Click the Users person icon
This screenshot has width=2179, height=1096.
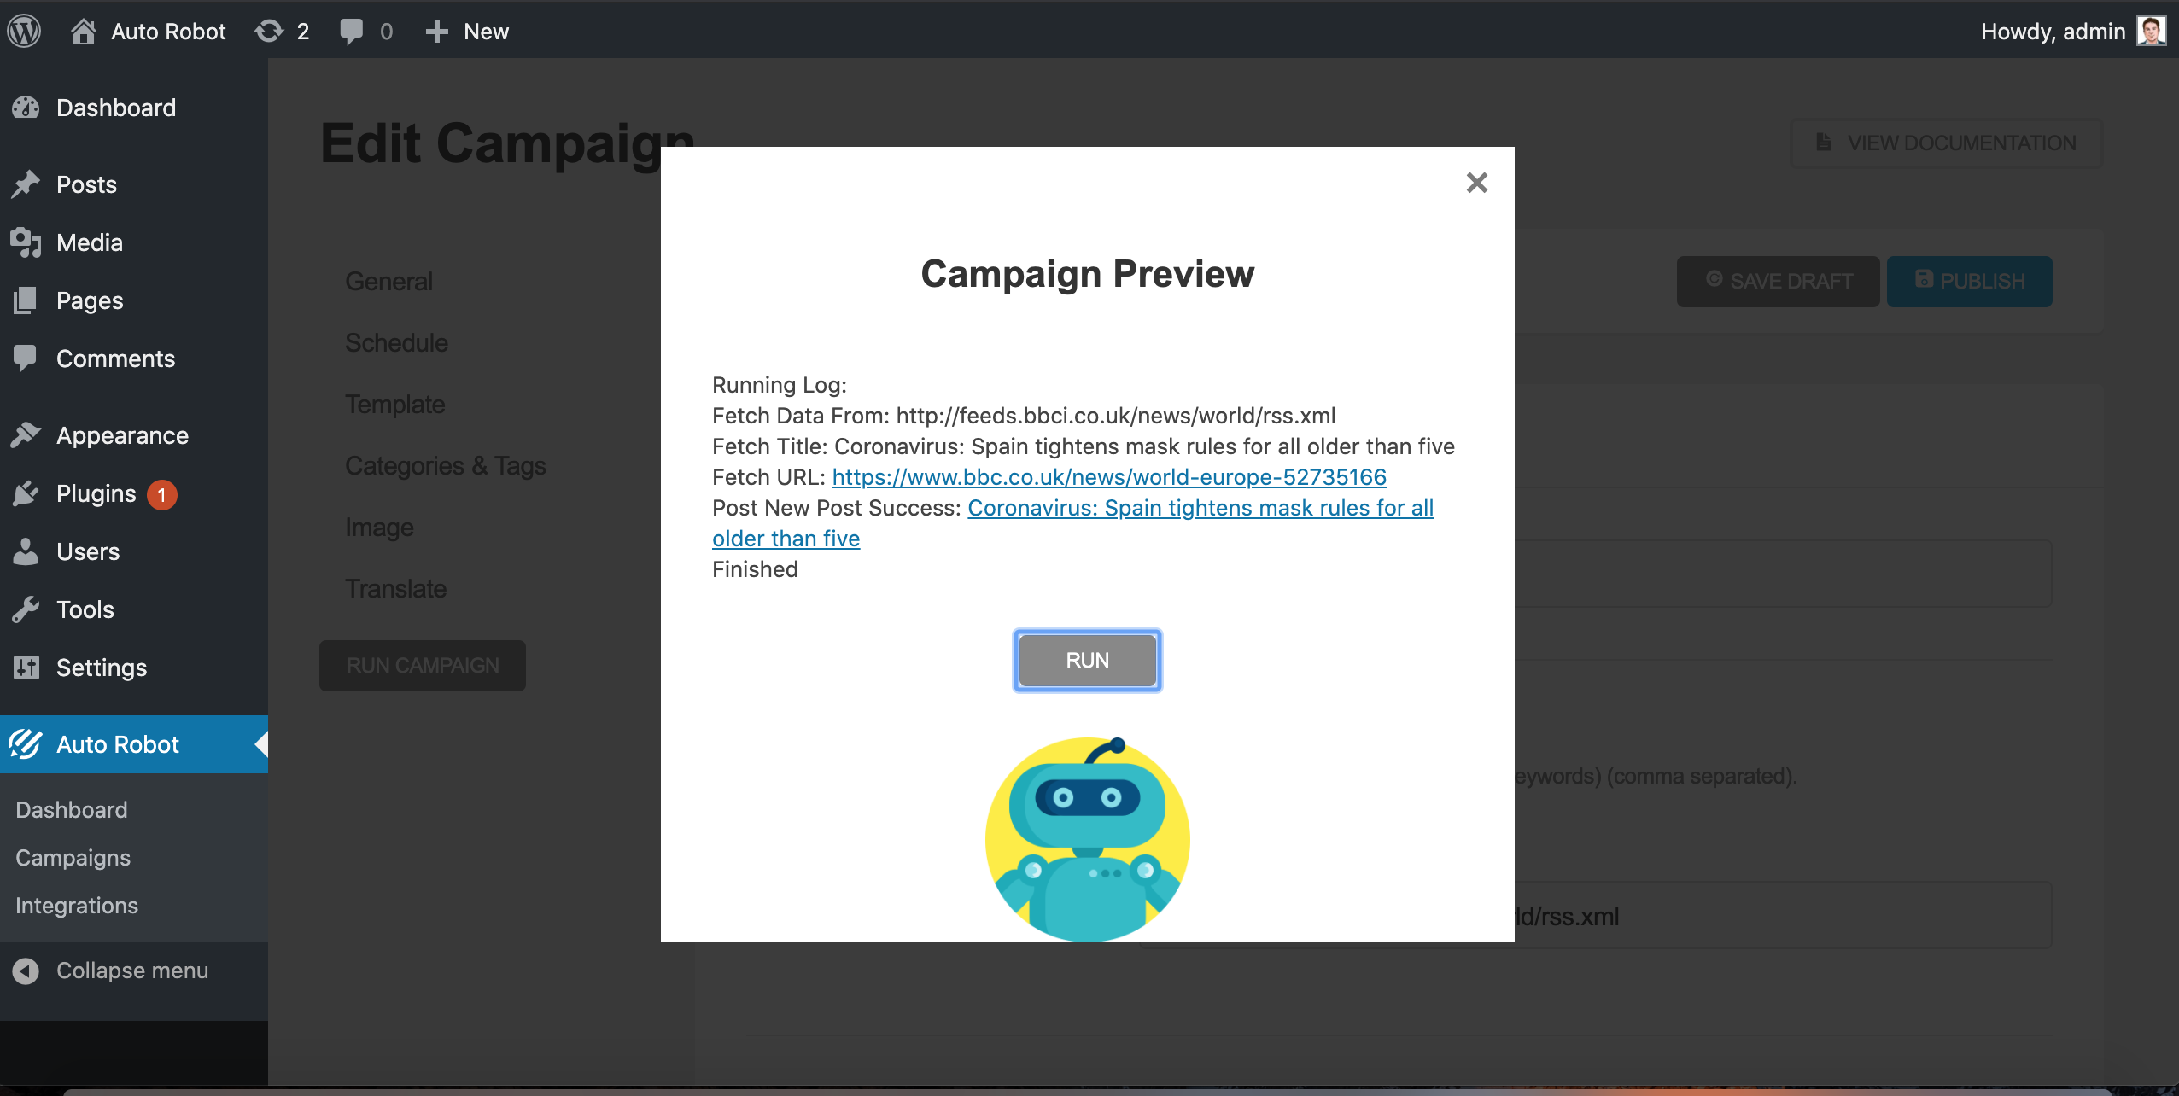(26, 551)
